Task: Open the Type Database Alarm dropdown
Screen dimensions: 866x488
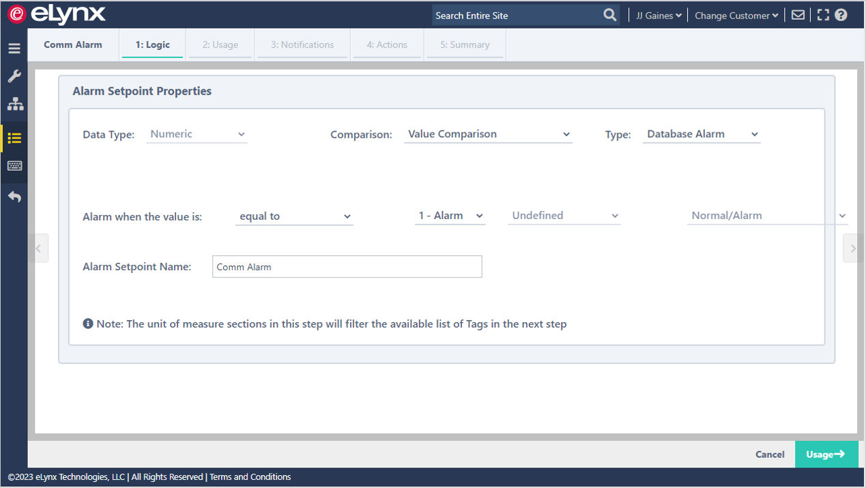Action: click(x=702, y=134)
